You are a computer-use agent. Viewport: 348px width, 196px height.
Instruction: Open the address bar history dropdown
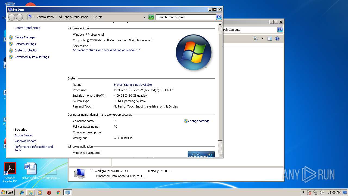[x=144, y=17]
